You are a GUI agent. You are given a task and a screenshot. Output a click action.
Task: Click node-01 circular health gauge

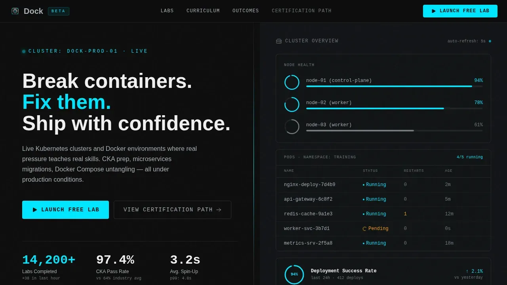pos(292,82)
